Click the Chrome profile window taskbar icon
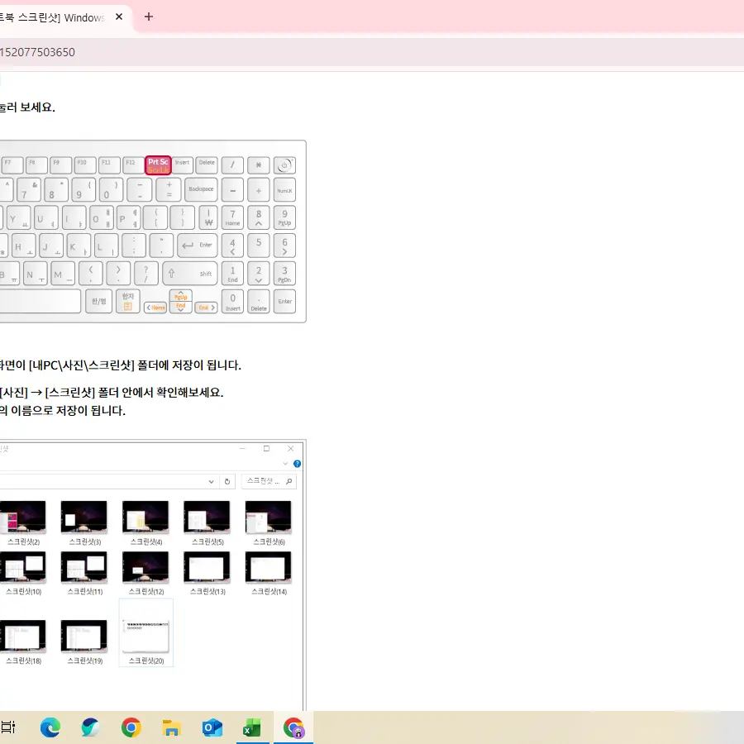Screen dimensions: 744x744 [x=293, y=727]
